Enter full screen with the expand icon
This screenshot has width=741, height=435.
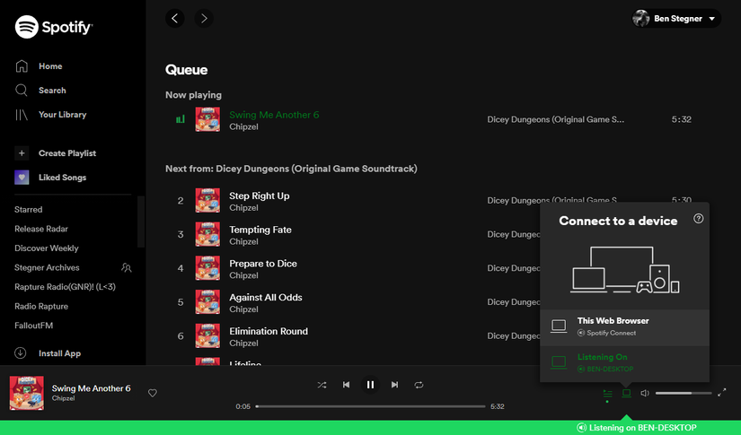point(721,393)
